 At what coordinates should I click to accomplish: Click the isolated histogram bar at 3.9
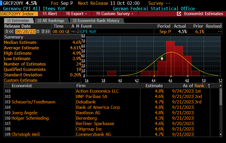coord(112,73)
